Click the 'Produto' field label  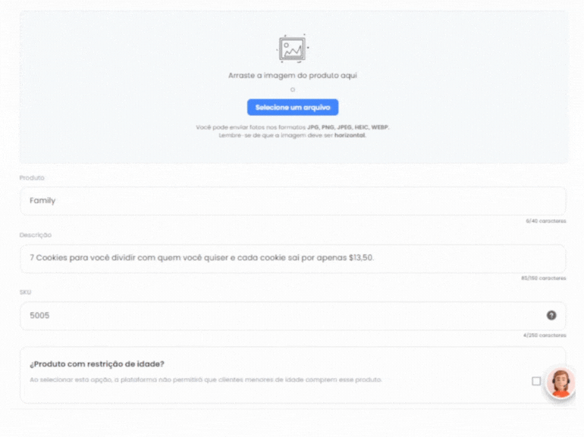[x=32, y=178]
